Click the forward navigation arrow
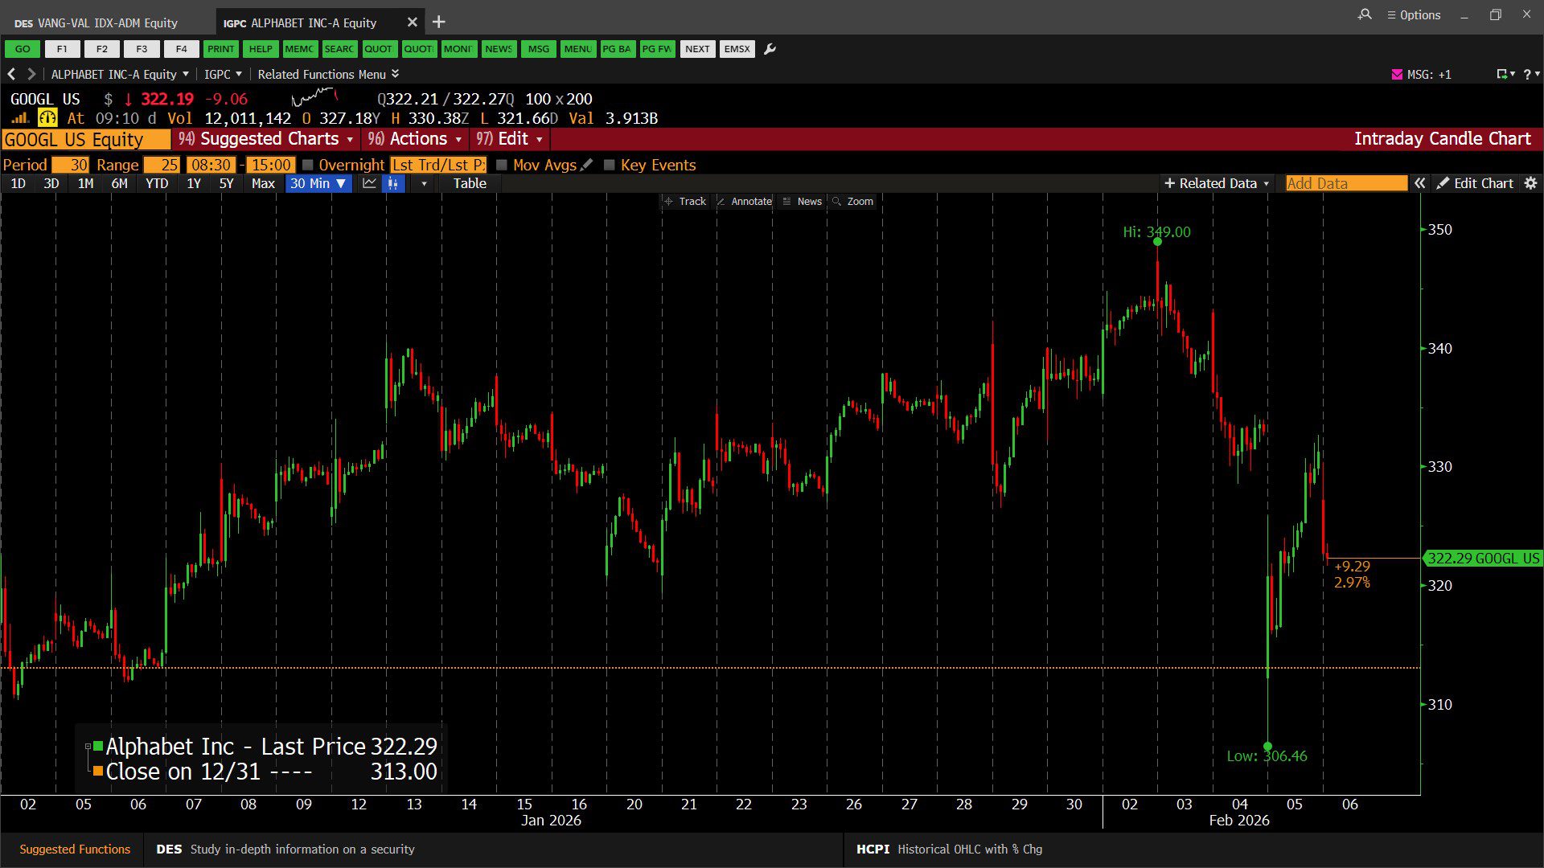The width and height of the screenshot is (1544, 868). [x=31, y=74]
